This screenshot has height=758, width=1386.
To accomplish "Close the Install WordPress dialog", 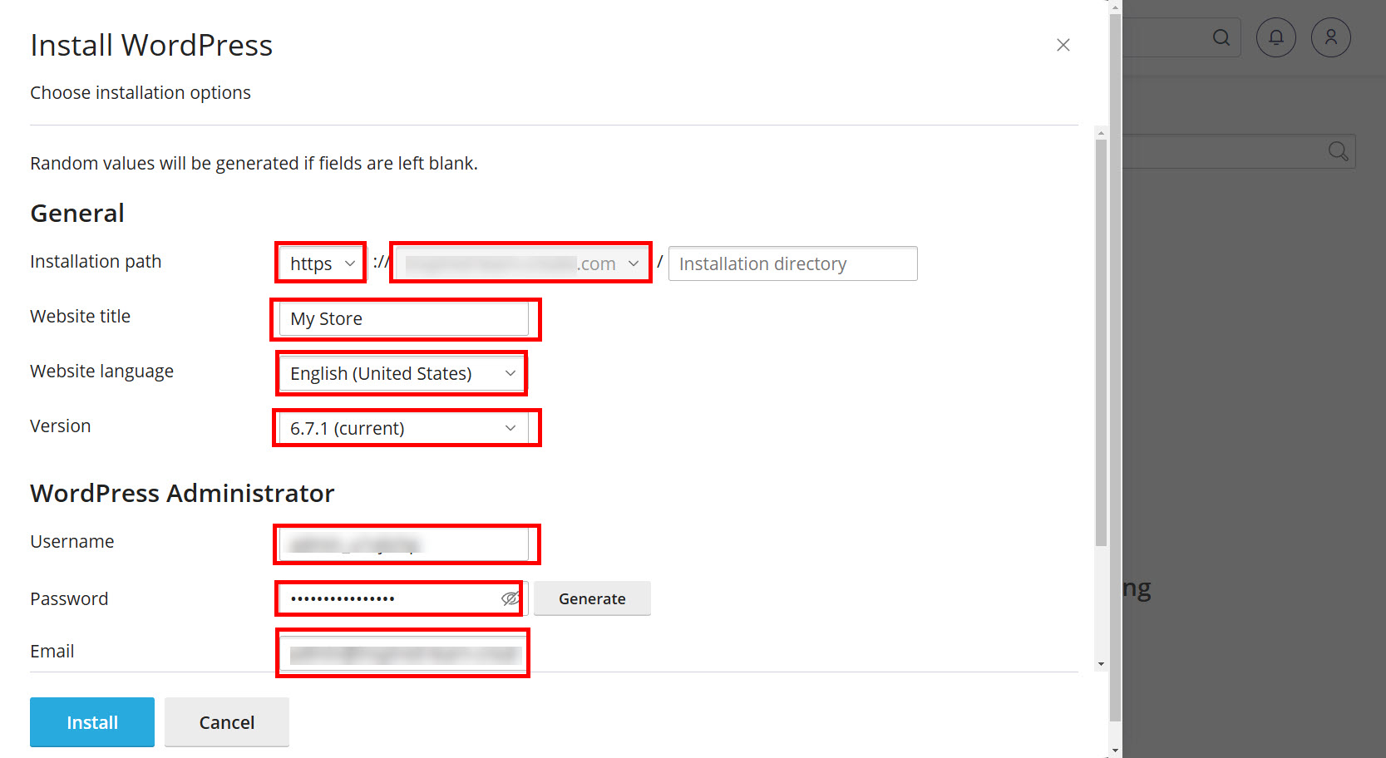I will [1063, 45].
